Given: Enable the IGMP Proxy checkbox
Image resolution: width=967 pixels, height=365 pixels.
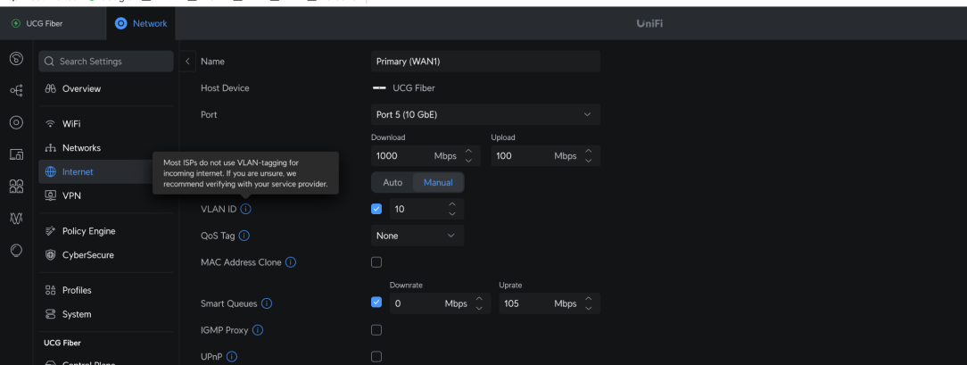Looking at the screenshot, I should pos(376,330).
